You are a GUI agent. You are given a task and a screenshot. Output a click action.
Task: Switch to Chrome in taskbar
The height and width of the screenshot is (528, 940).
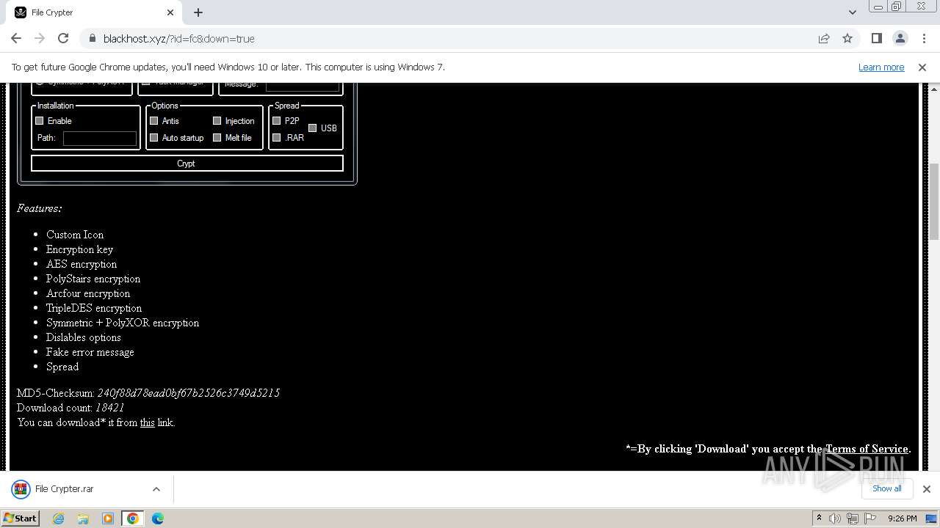click(133, 518)
